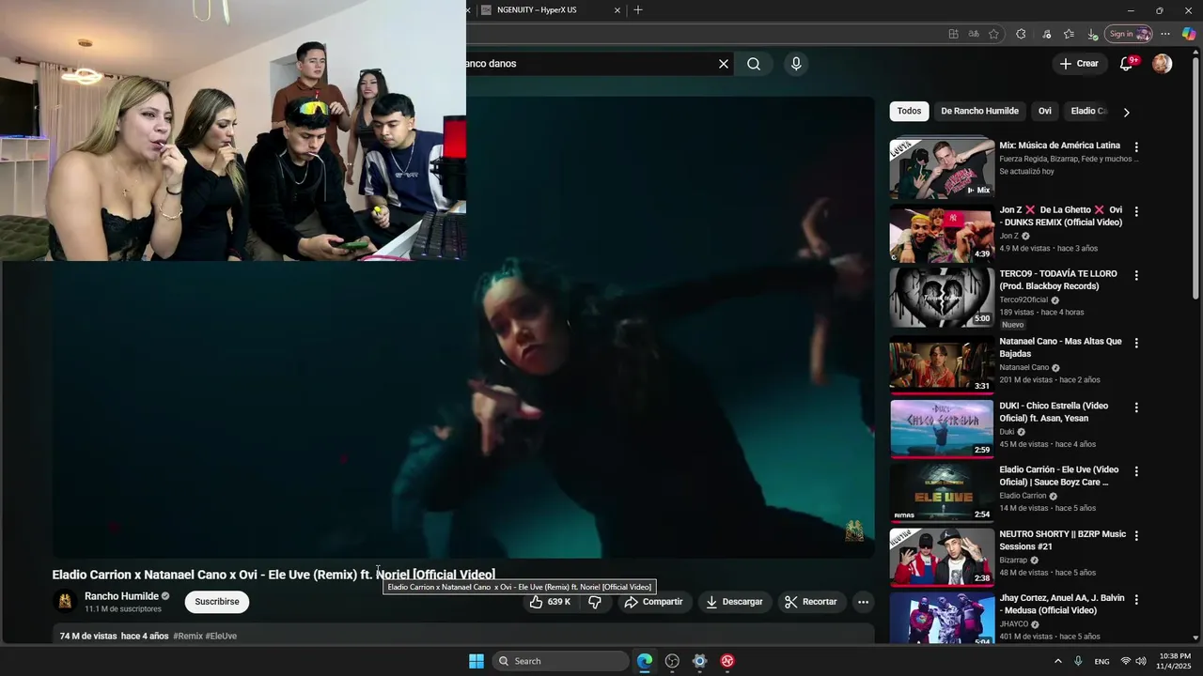
Task: Click the translate page icon in address bar
Action: pos(974,34)
